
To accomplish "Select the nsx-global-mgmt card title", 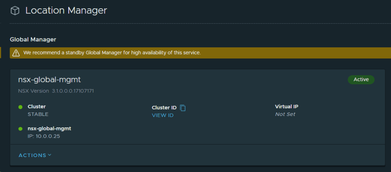I will click(x=50, y=80).
